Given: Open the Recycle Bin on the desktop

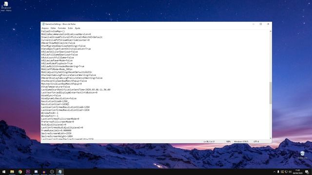Looking at the screenshot, I should (302, 155).
